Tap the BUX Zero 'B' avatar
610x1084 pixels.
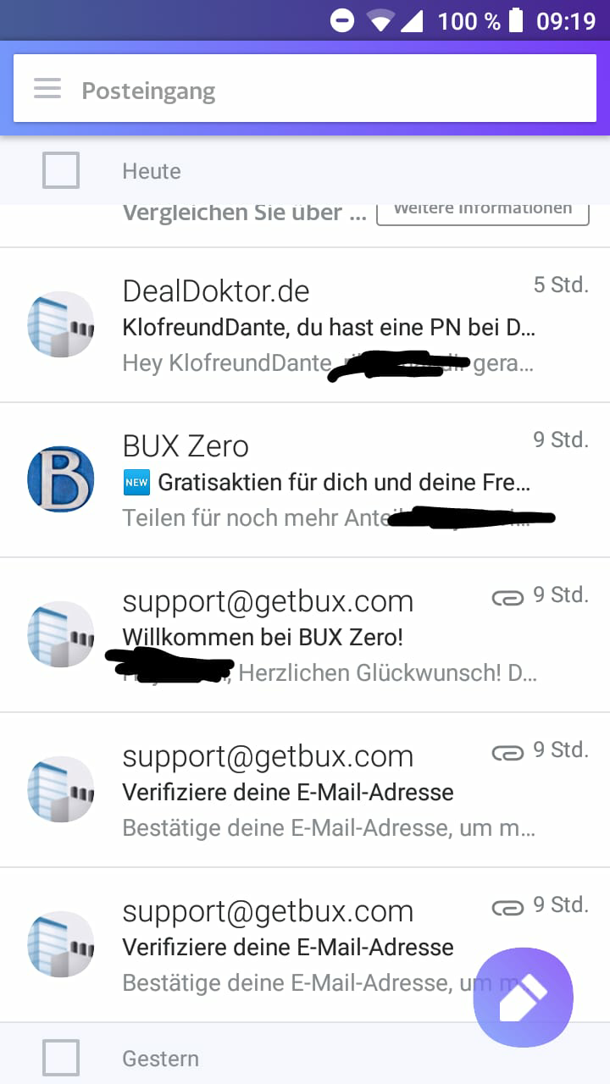point(61,479)
